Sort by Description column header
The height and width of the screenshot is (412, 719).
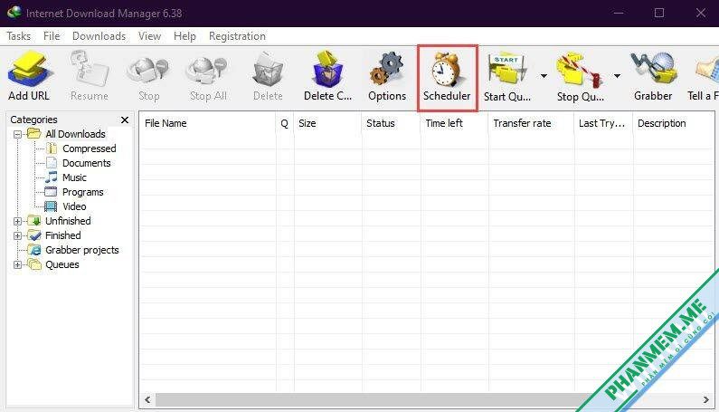pos(673,123)
